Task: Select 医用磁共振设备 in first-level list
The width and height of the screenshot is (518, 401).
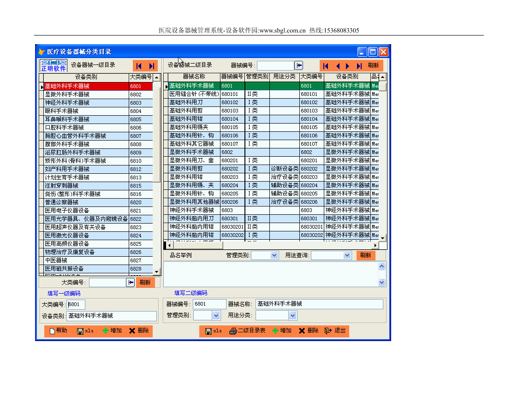Action: pos(98,268)
